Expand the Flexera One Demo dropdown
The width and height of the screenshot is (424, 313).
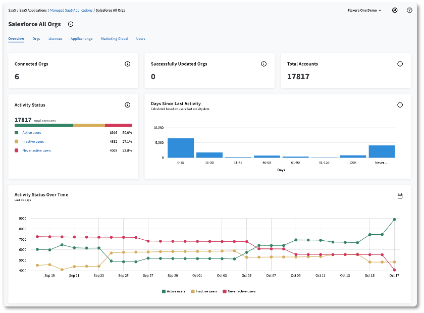pos(364,10)
